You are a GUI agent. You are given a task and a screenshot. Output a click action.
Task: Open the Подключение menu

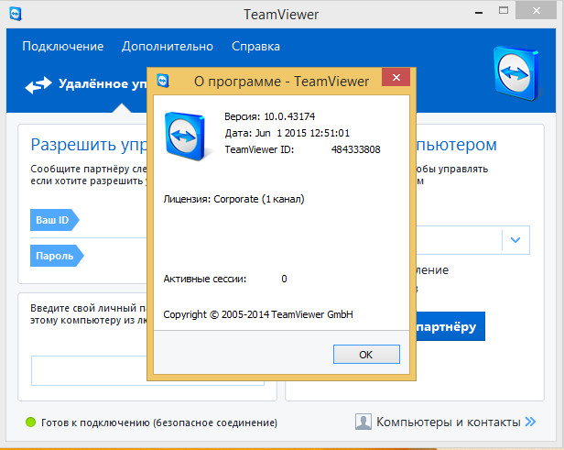[63, 47]
